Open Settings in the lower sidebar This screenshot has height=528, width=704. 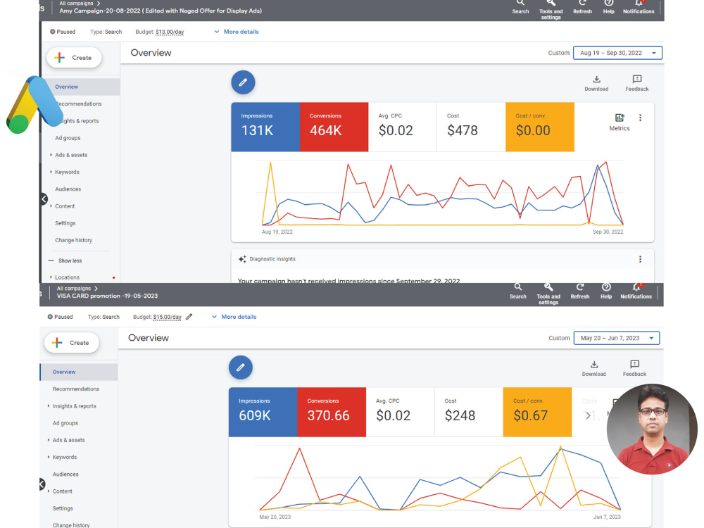[x=63, y=508]
